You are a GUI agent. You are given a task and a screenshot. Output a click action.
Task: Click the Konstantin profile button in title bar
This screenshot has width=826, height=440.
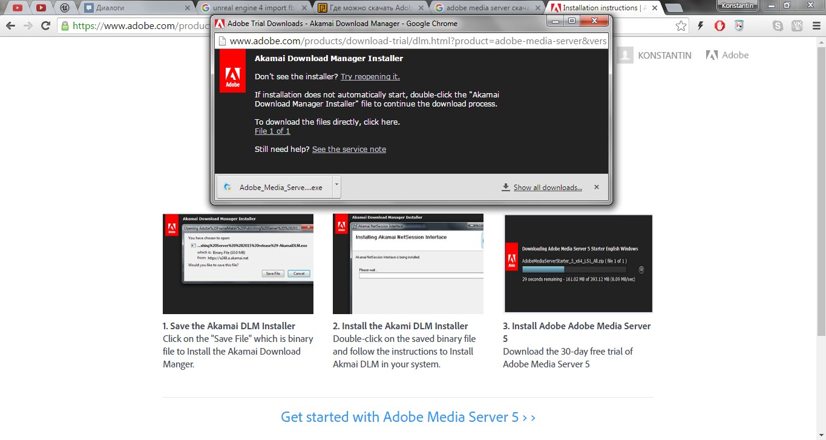click(736, 5)
